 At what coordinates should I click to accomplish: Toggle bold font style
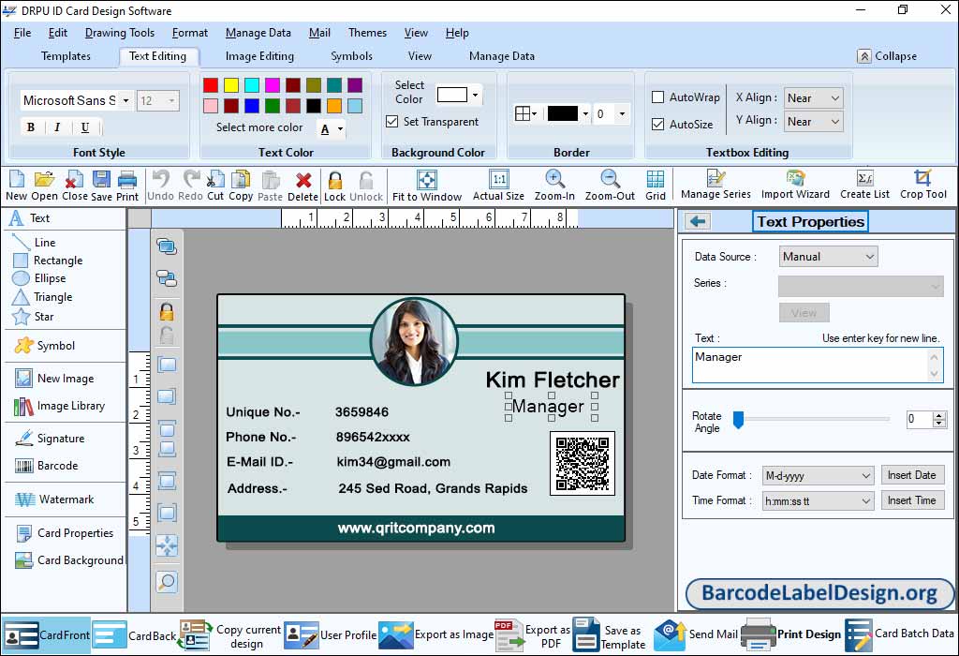(x=31, y=127)
